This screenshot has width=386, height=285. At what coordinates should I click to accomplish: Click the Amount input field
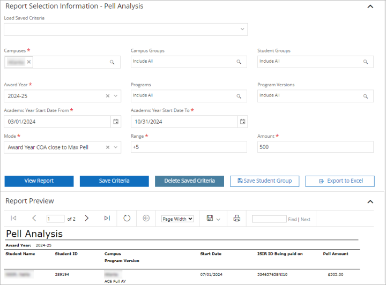coord(315,147)
